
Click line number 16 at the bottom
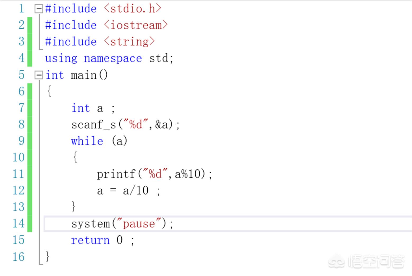18,256
